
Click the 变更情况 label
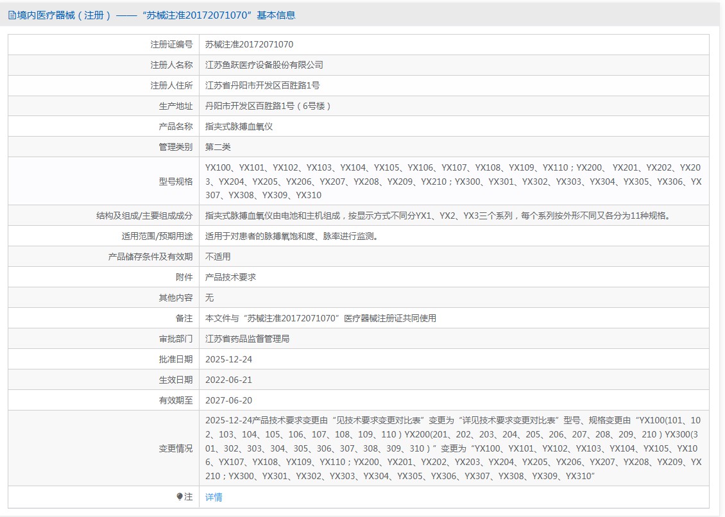(x=176, y=448)
